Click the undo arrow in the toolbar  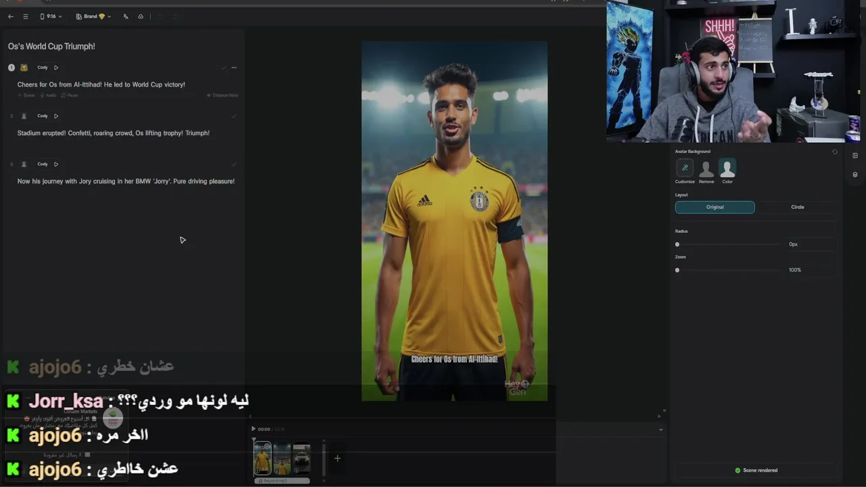[x=160, y=16]
